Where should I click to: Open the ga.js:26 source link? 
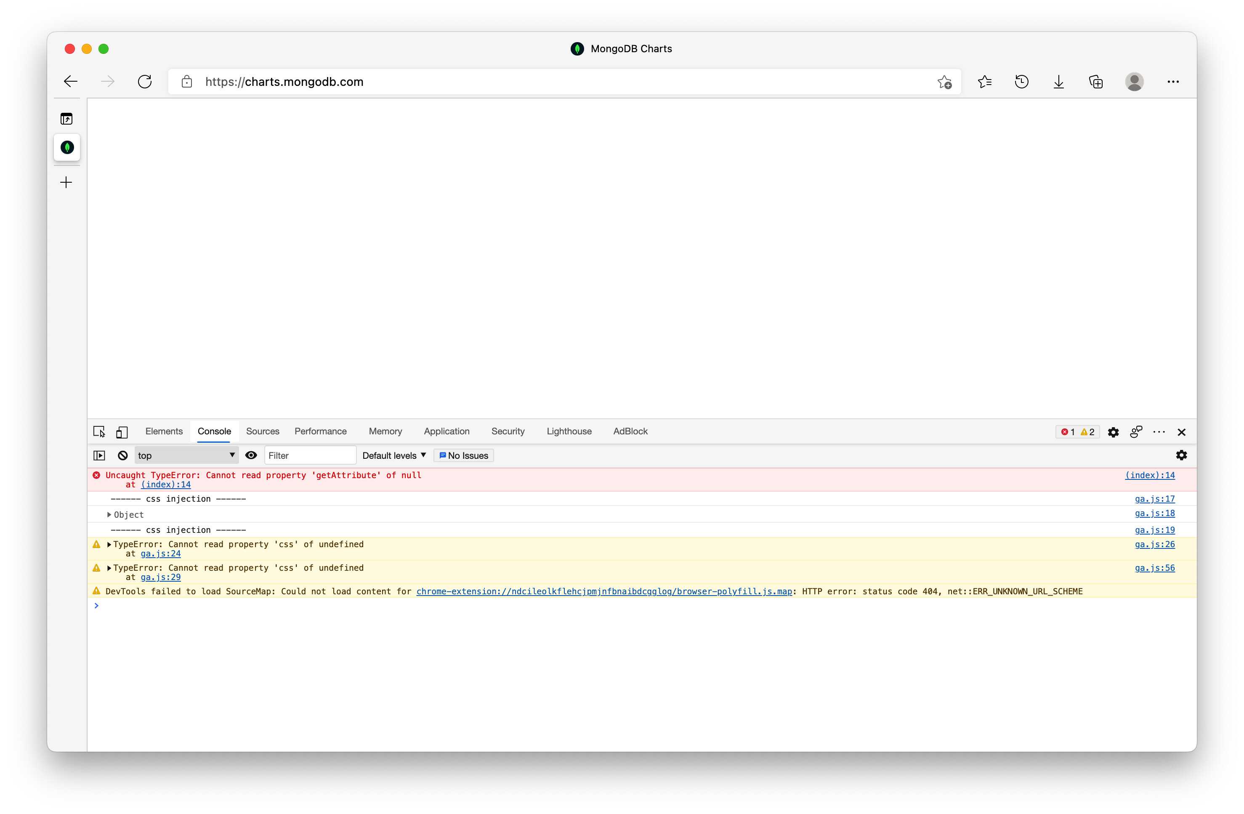point(1154,544)
